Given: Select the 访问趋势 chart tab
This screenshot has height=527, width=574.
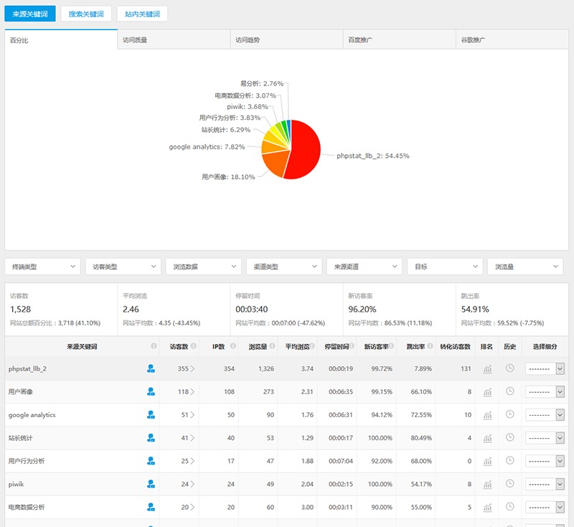Looking at the screenshot, I should [286, 39].
